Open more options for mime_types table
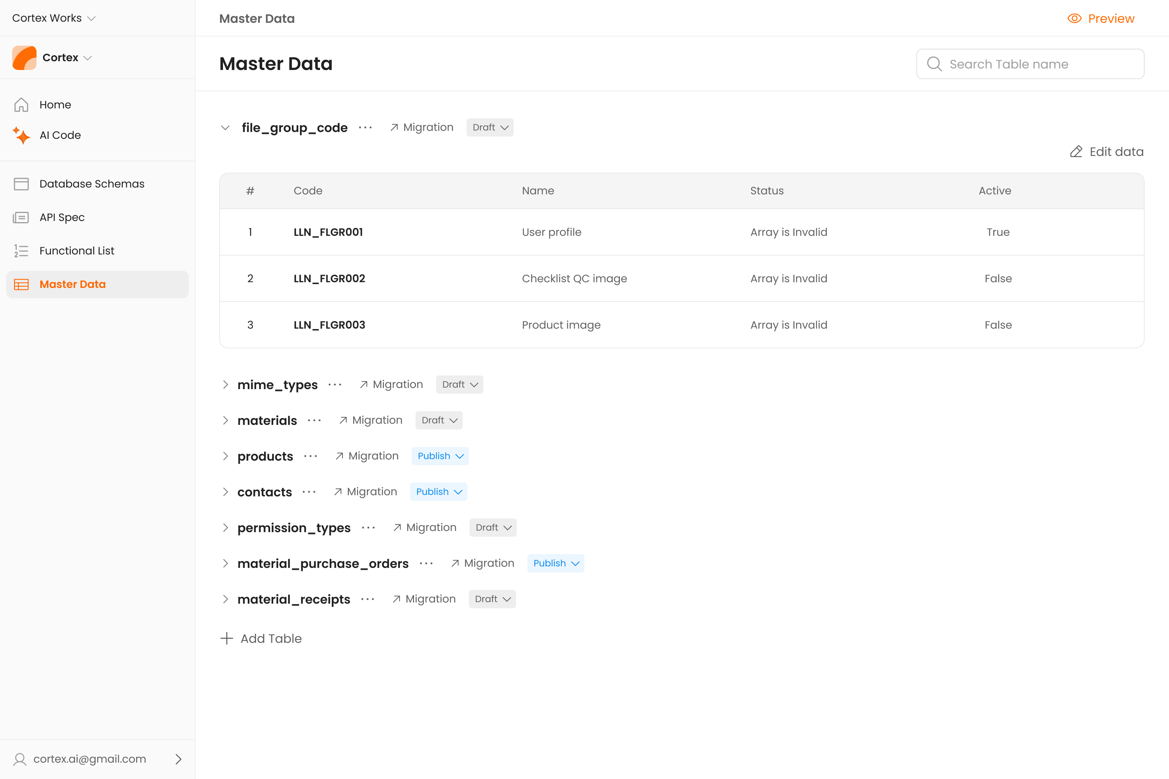Screen dimensions: 1169x779 coord(335,385)
